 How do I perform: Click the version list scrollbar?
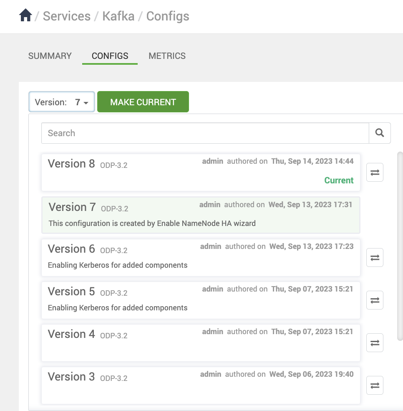(x=400, y=246)
